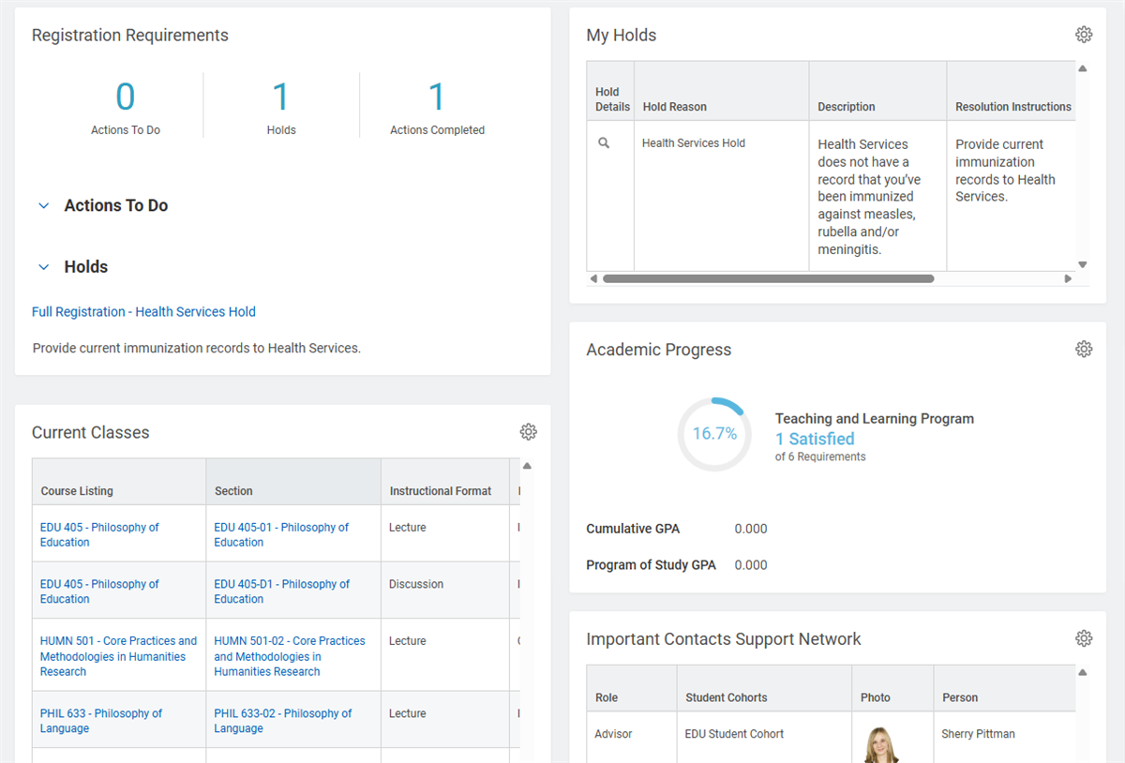Viewport: 1125px width, 763px height.
Task: Open section PHIL 633-02 - Philosophy of Language
Action: [x=283, y=721]
